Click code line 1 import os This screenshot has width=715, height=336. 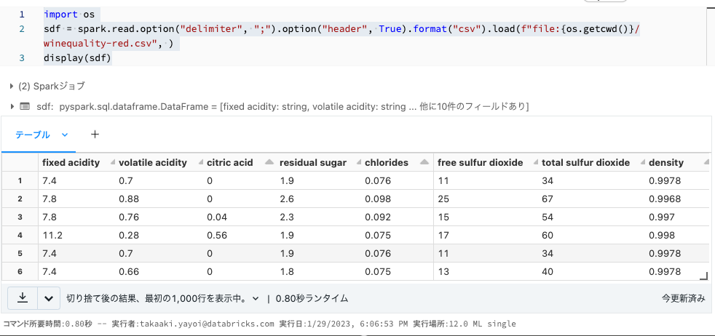(x=69, y=14)
